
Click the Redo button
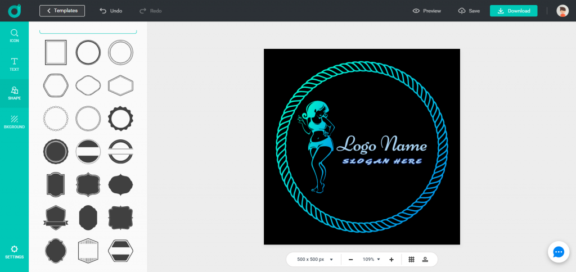[x=150, y=11]
